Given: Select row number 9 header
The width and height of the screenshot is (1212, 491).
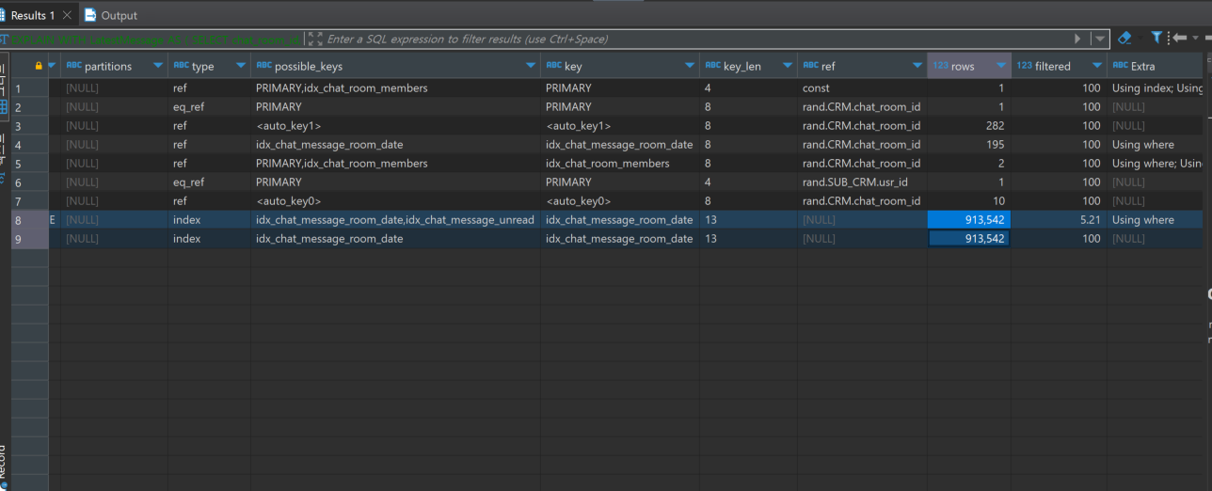Looking at the screenshot, I should coord(29,238).
